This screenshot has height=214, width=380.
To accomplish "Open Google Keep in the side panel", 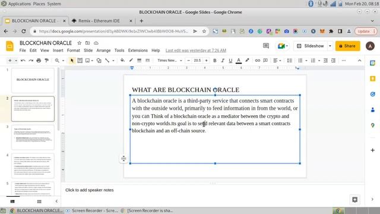I will pyautogui.click(x=372, y=78).
